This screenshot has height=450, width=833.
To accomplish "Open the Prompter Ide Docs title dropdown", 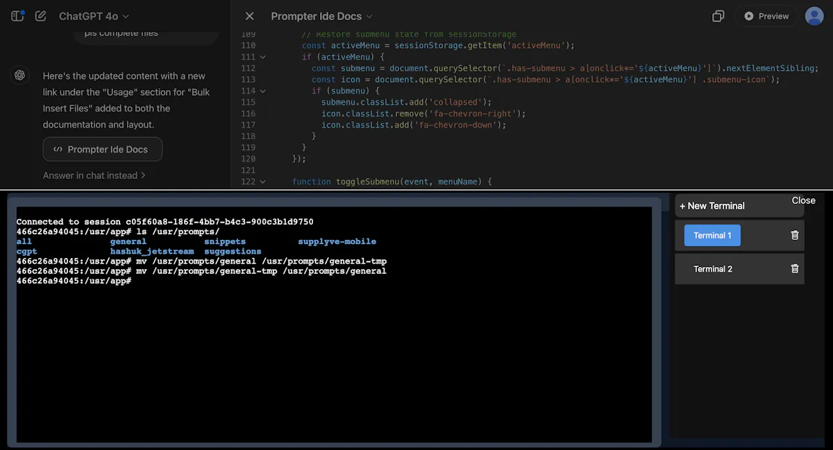I will 321,16.
